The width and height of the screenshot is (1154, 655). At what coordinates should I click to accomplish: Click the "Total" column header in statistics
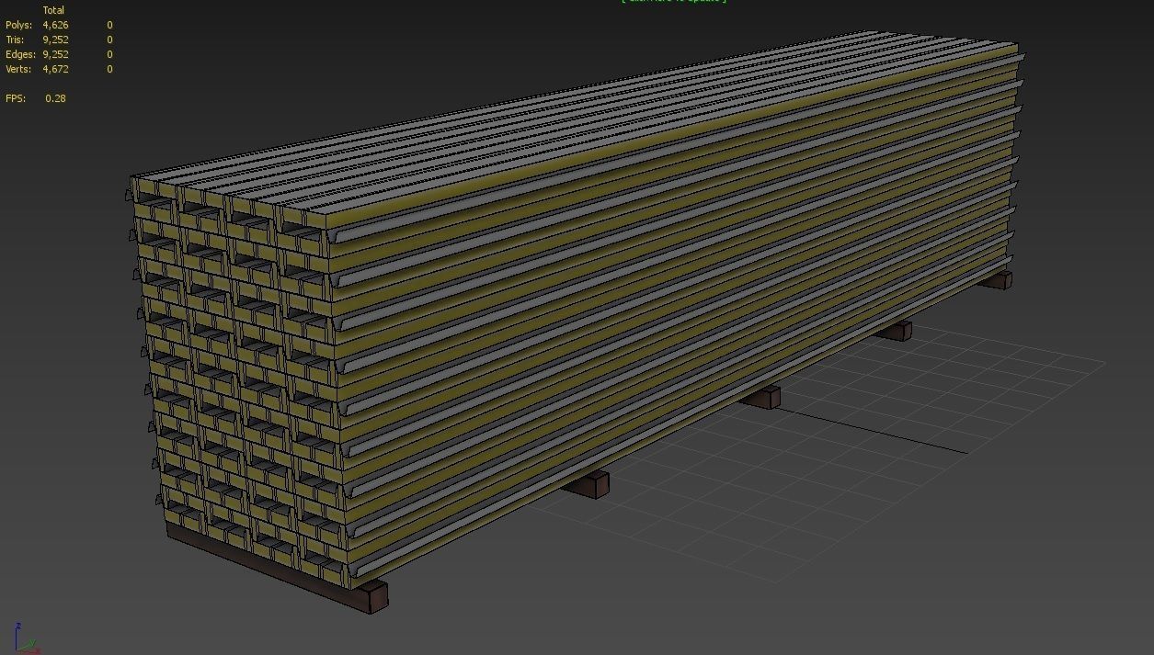coord(53,10)
